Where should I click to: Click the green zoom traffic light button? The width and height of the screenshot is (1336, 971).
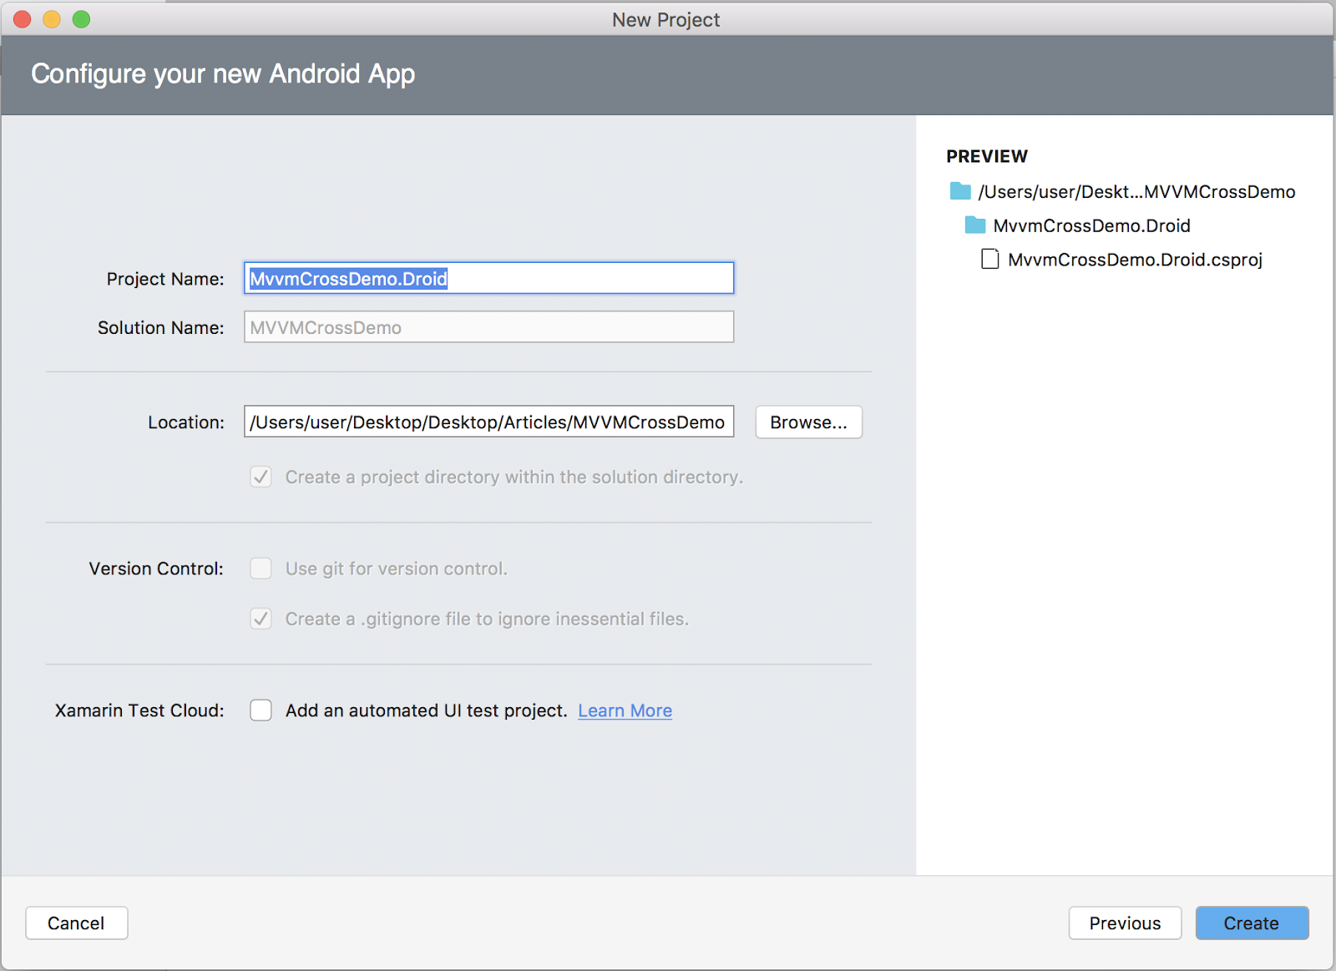click(x=80, y=18)
